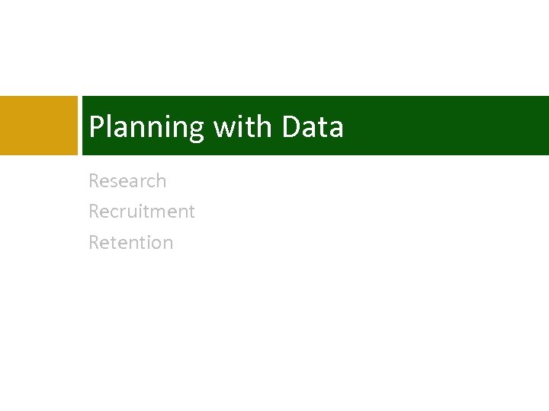Viewport: 549px width, 411px height.
Task: Click the word "Planning" in the title
Action: pyautogui.click(x=146, y=127)
